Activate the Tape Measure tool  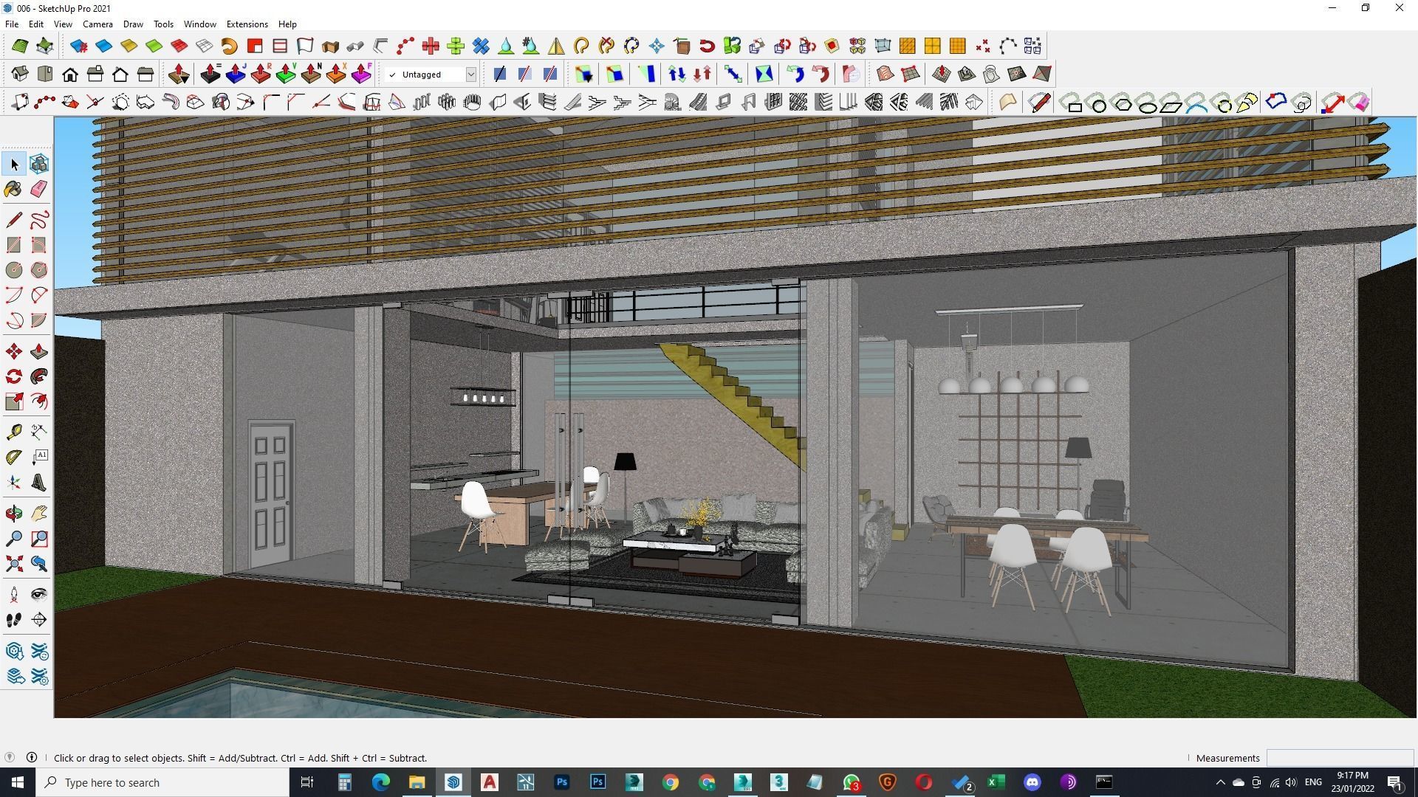[13, 432]
